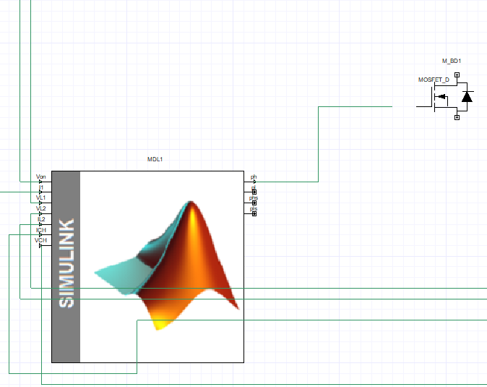The width and height of the screenshot is (487, 387).
Task: Click the IL2 pin label
Action: [41, 219]
